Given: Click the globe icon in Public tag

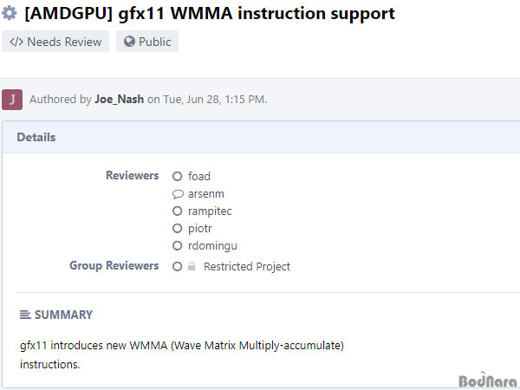Looking at the screenshot, I should pos(129,42).
